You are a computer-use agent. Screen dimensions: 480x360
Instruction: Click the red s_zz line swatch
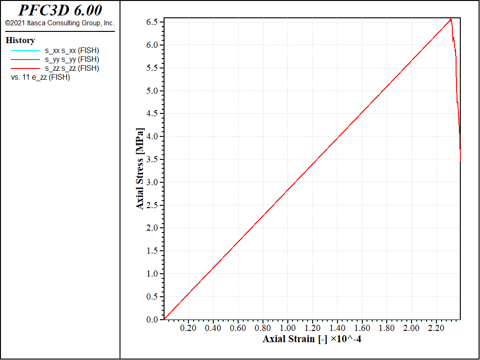(25, 68)
